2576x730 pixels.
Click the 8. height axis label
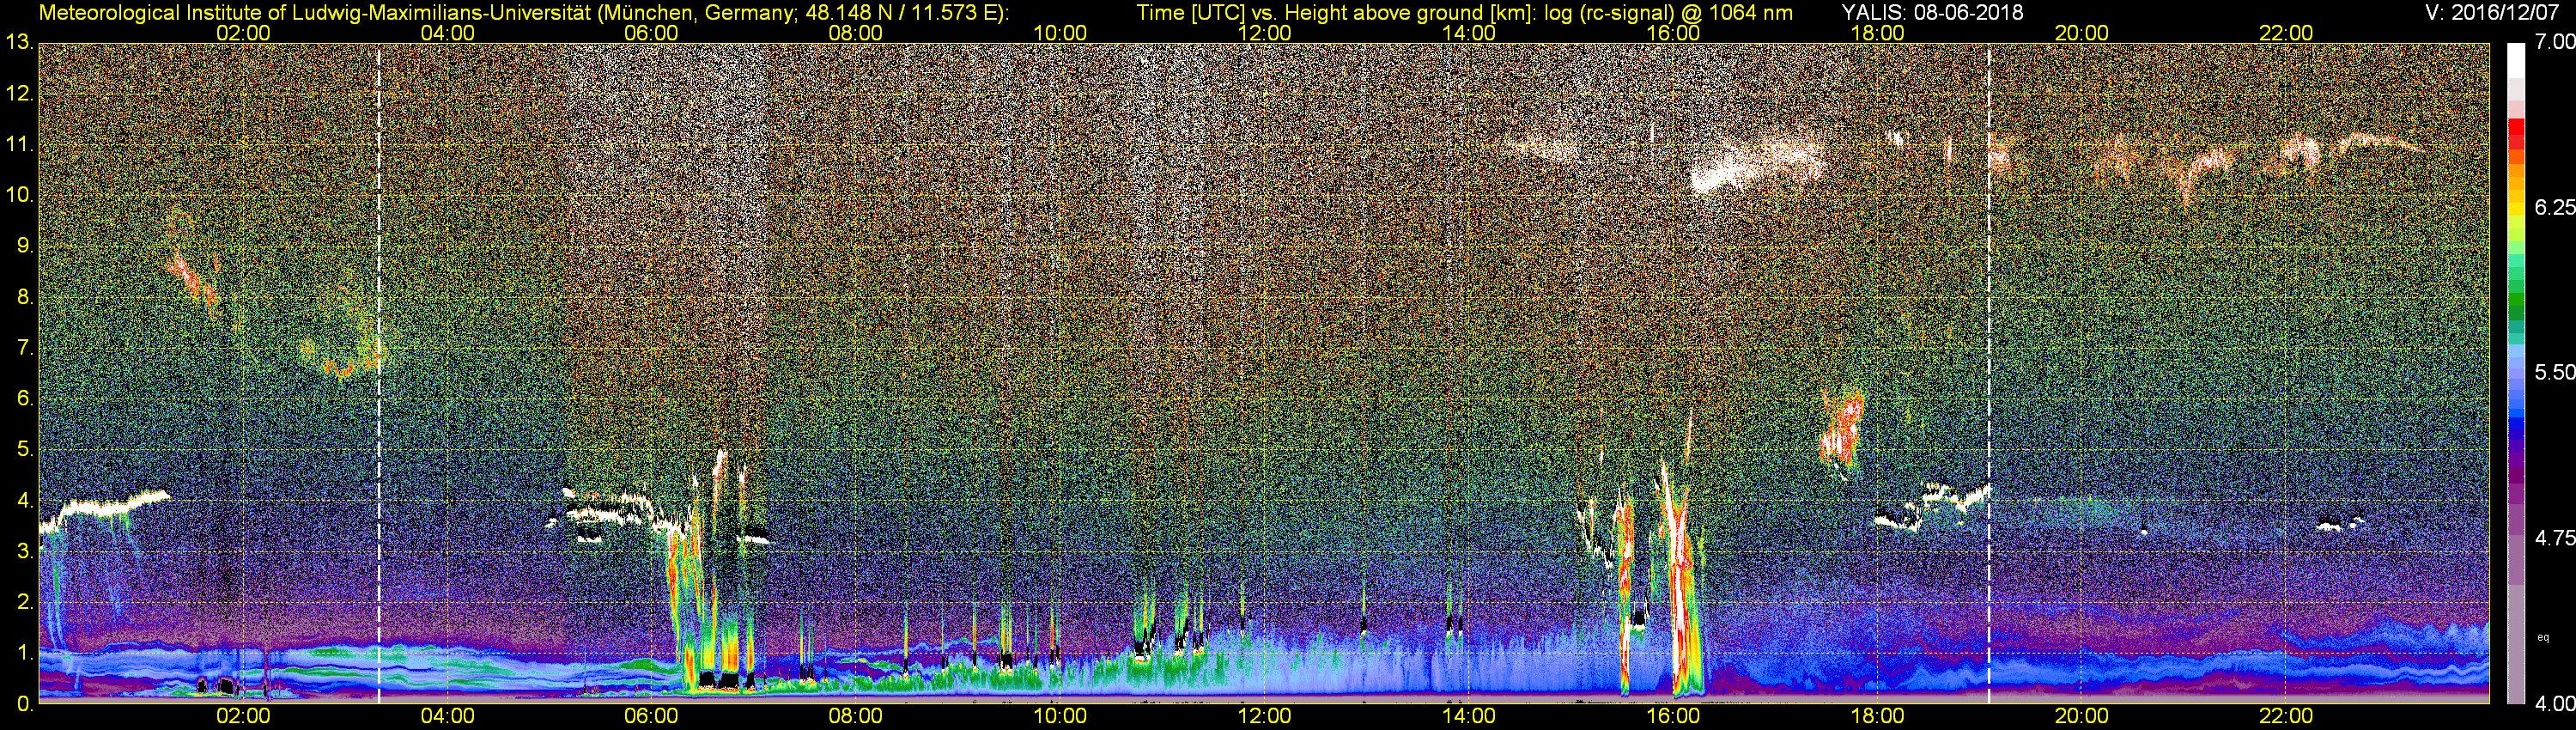pos(25,297)
